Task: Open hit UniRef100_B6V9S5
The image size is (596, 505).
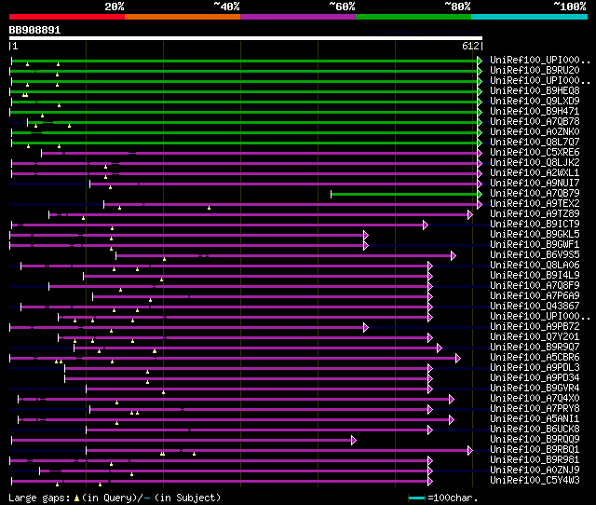Action: (x=535, y=255)
